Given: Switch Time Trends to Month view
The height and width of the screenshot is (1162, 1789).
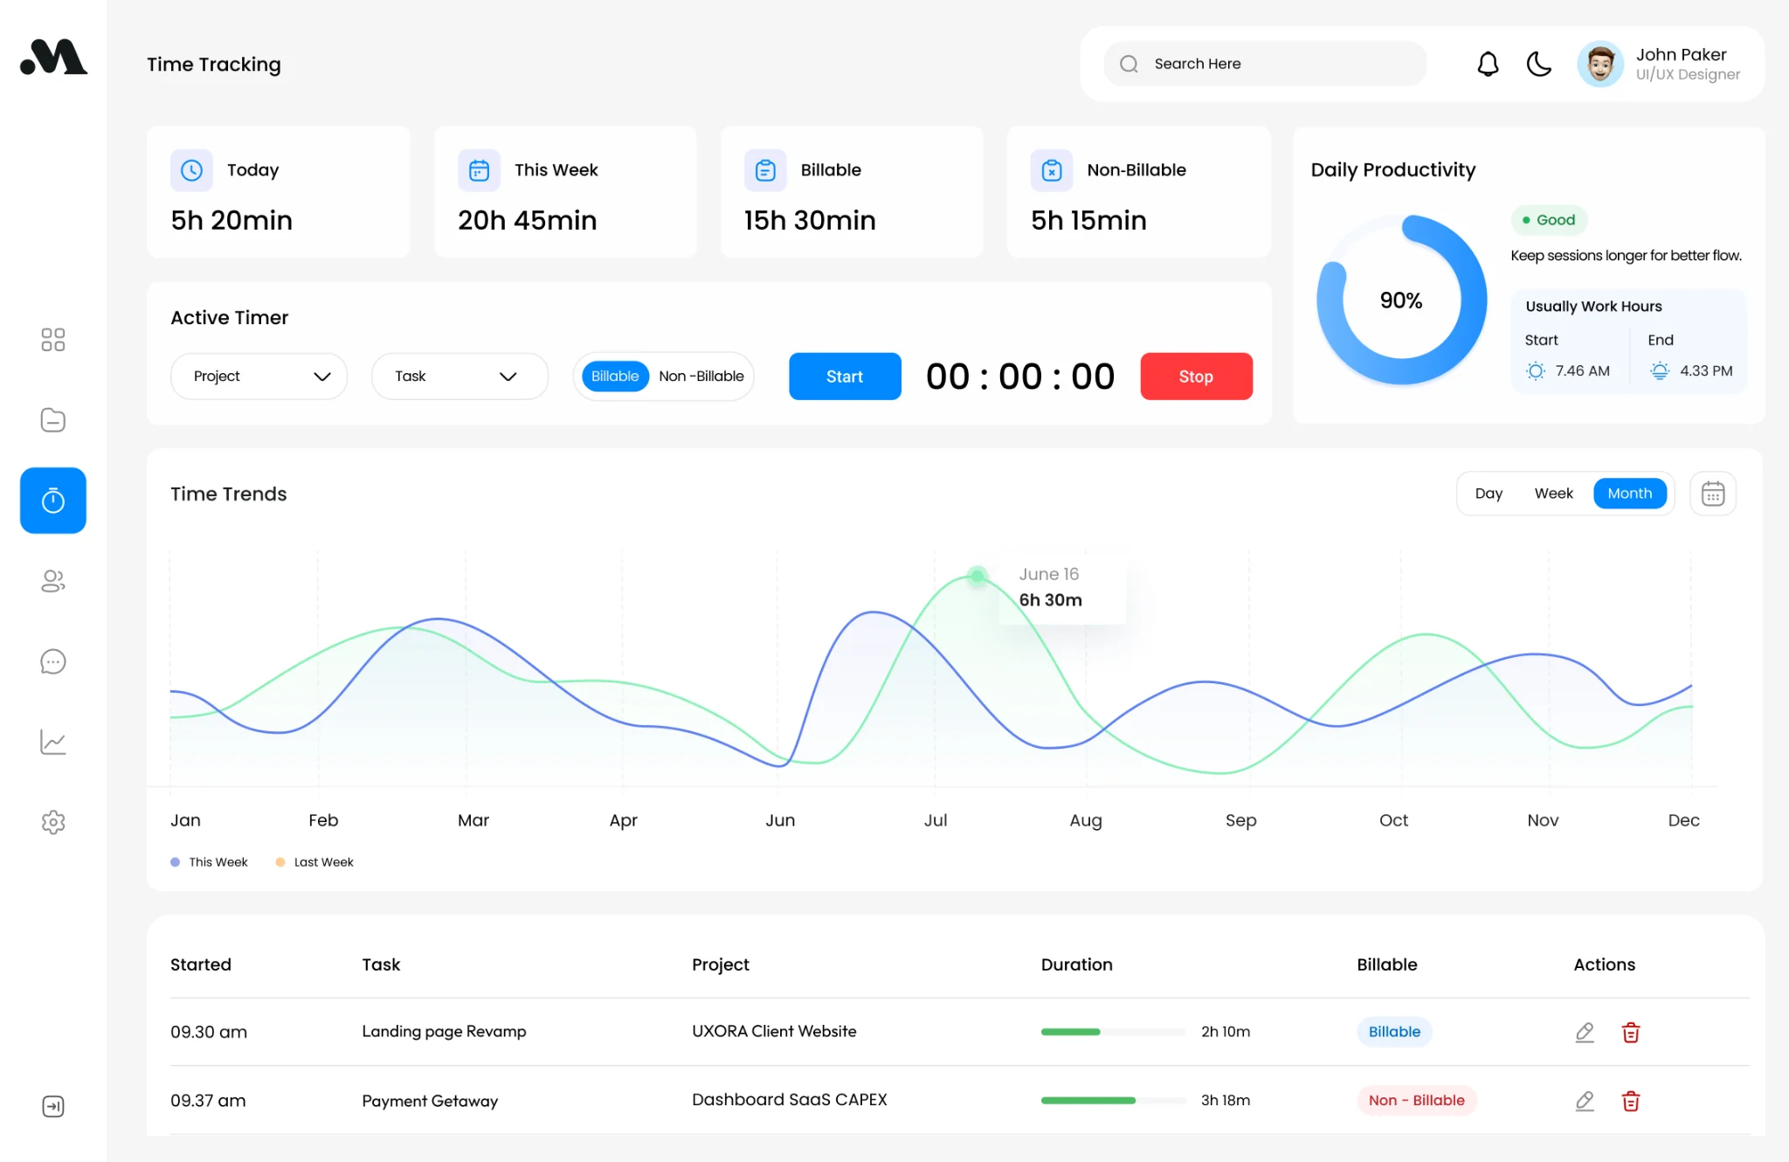Looking at the screenshot, I should [1630, 494].
